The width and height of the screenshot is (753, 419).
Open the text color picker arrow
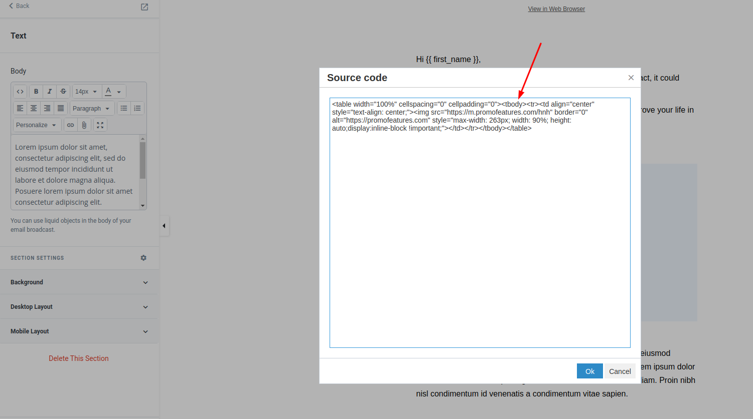pyautogui.click(x=119, y=92)
